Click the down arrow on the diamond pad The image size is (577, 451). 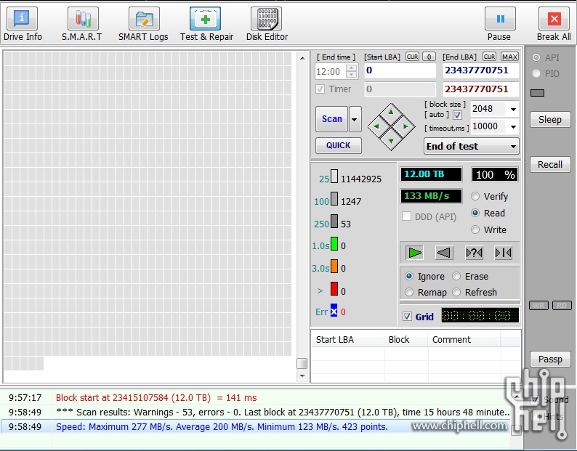391,141
